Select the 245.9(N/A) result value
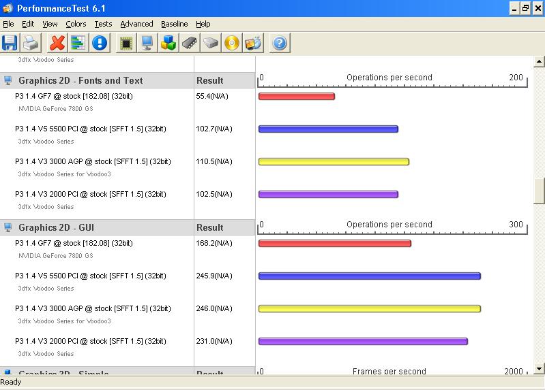The image size is (545, 390). (x=214, y=276)
